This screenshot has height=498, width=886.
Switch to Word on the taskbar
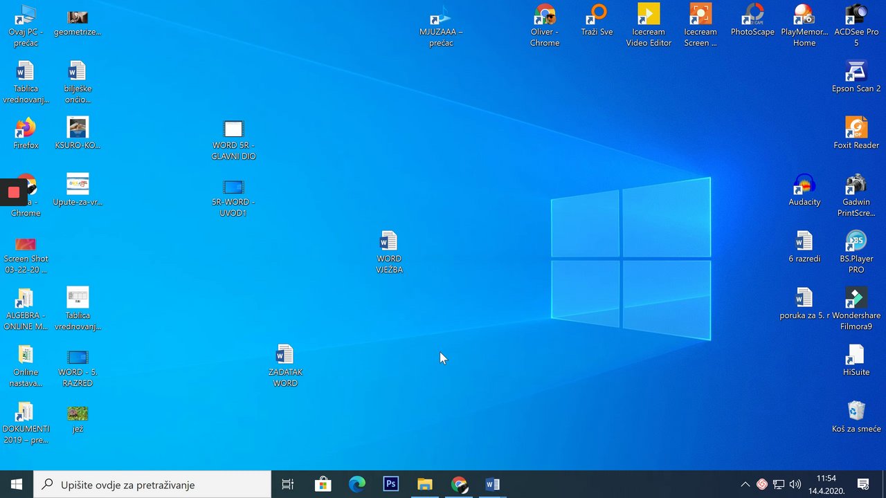tap(493, 484)
